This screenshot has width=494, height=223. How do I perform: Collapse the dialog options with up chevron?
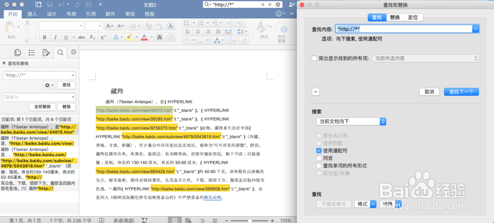[x=316, y=92]
